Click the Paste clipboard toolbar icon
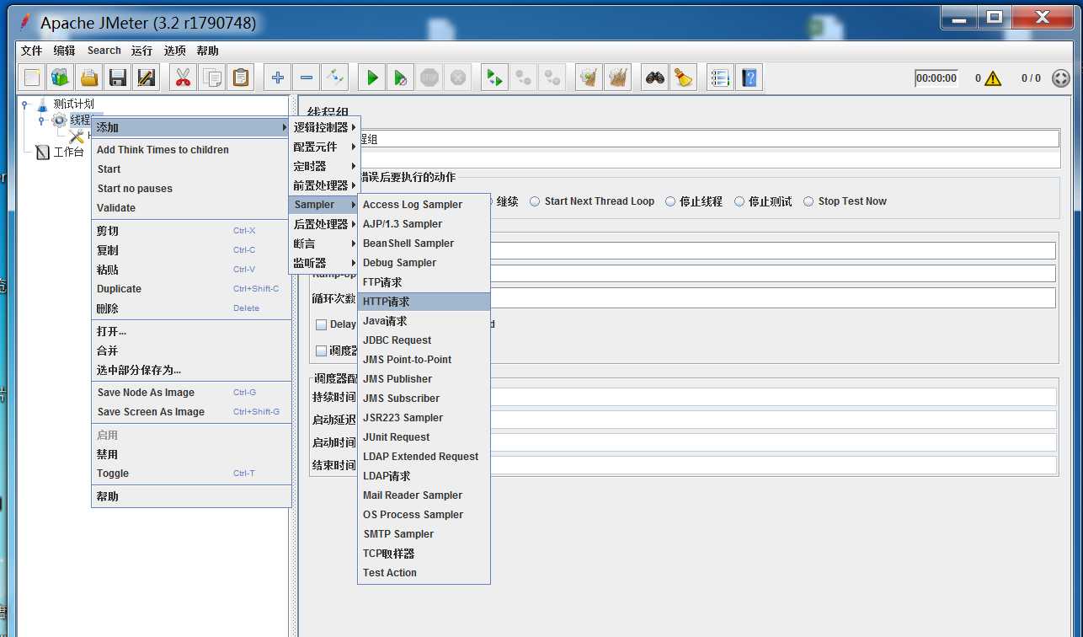This screenshot has height=637, width=1083. pos(241,78)
